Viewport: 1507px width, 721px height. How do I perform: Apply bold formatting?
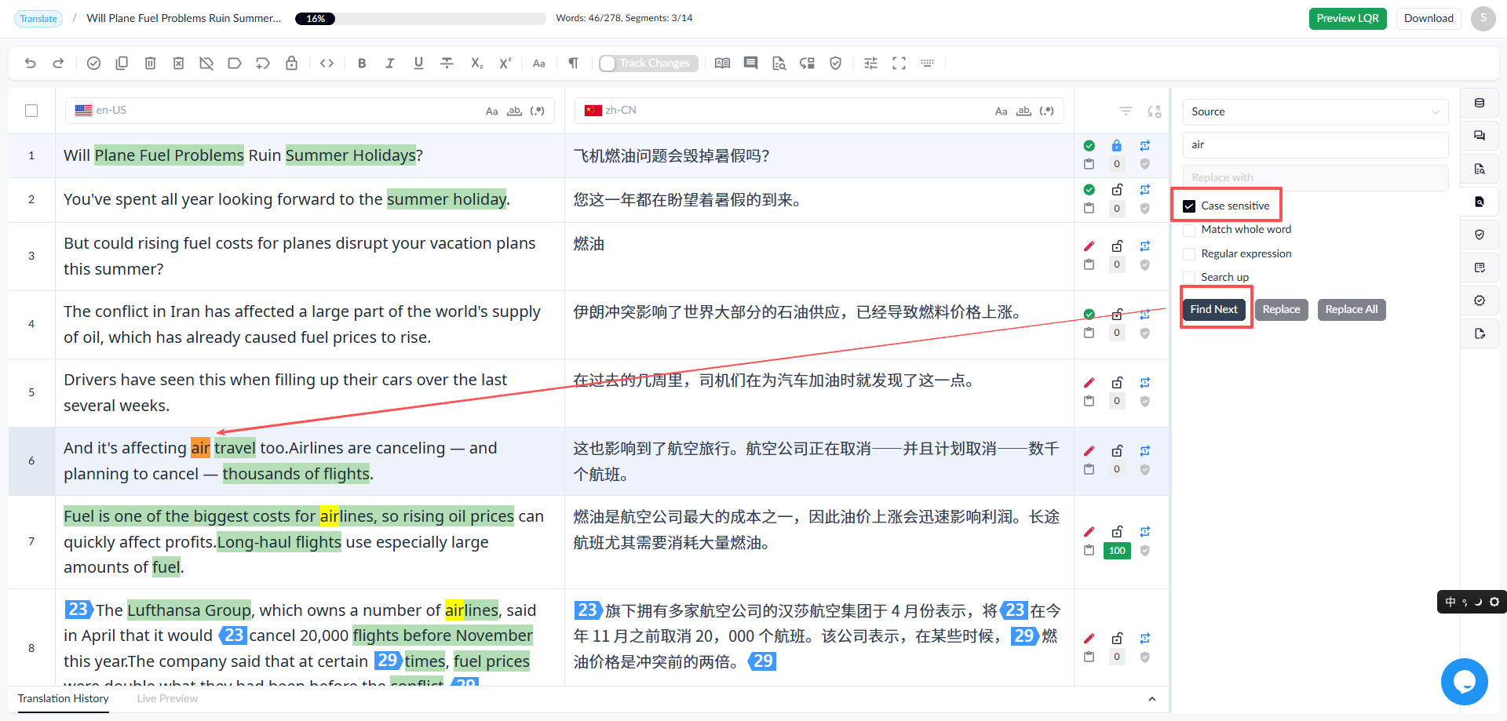pyautogui.click(x=362, y=64)
